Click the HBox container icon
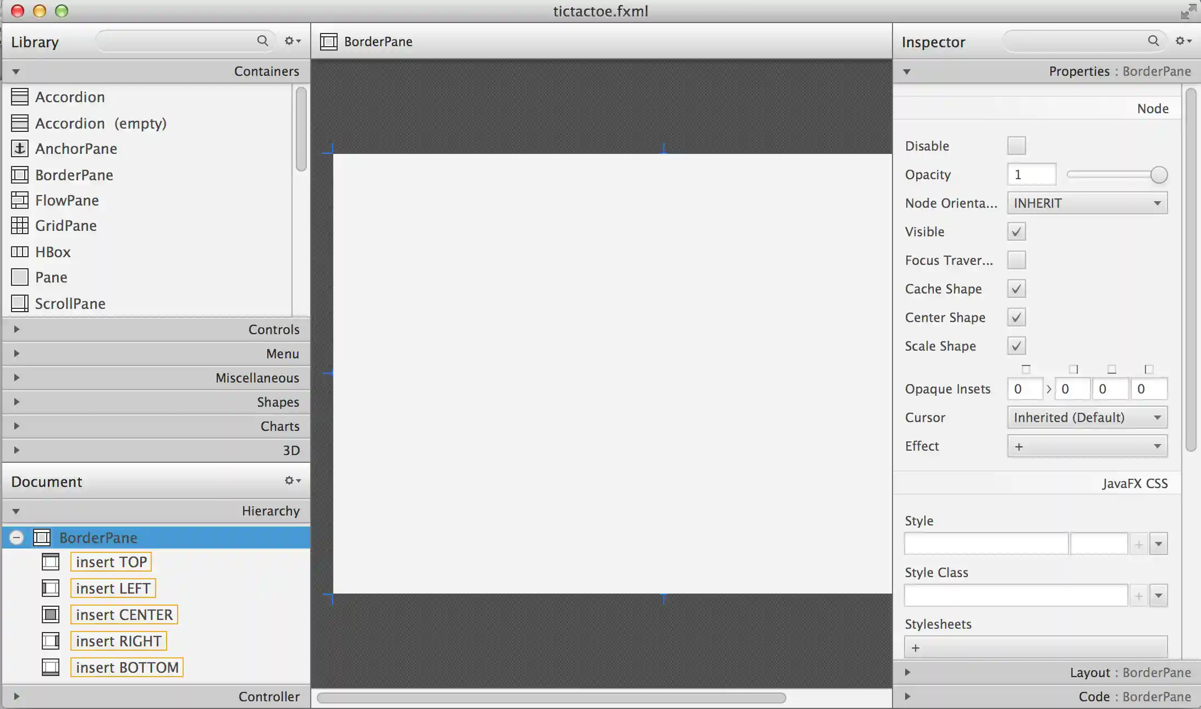The image size is (1201, 709). [20, 252]
